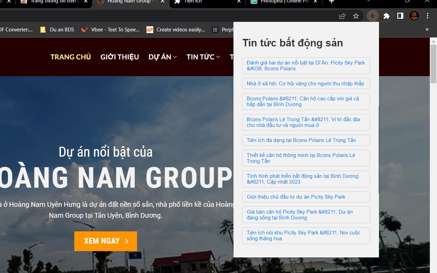Go to TRANG CHỦ in the site menu
Viewport: 437px width, 273px height.
[71, 57]
